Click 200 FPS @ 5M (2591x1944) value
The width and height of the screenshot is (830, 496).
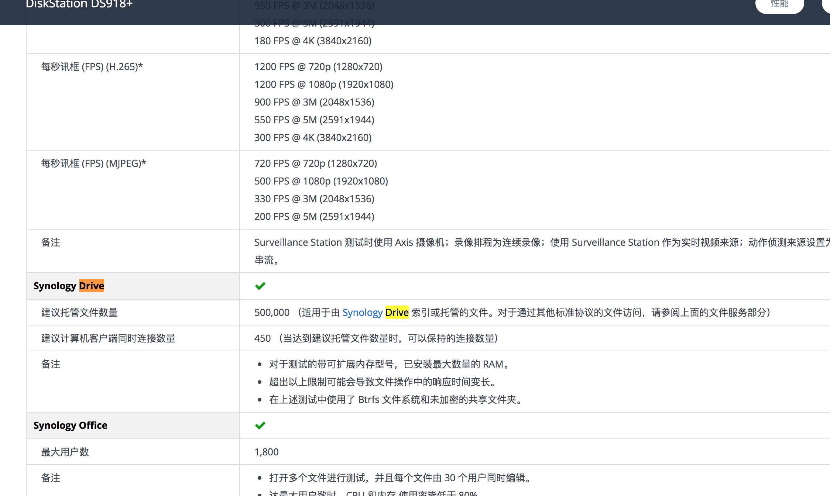[314, 217]
